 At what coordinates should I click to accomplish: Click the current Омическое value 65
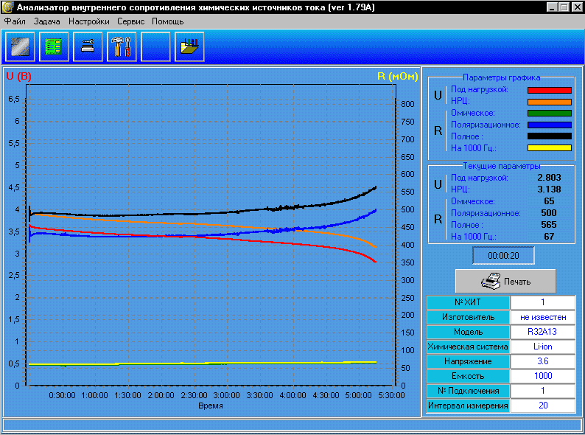click(549, 201)
